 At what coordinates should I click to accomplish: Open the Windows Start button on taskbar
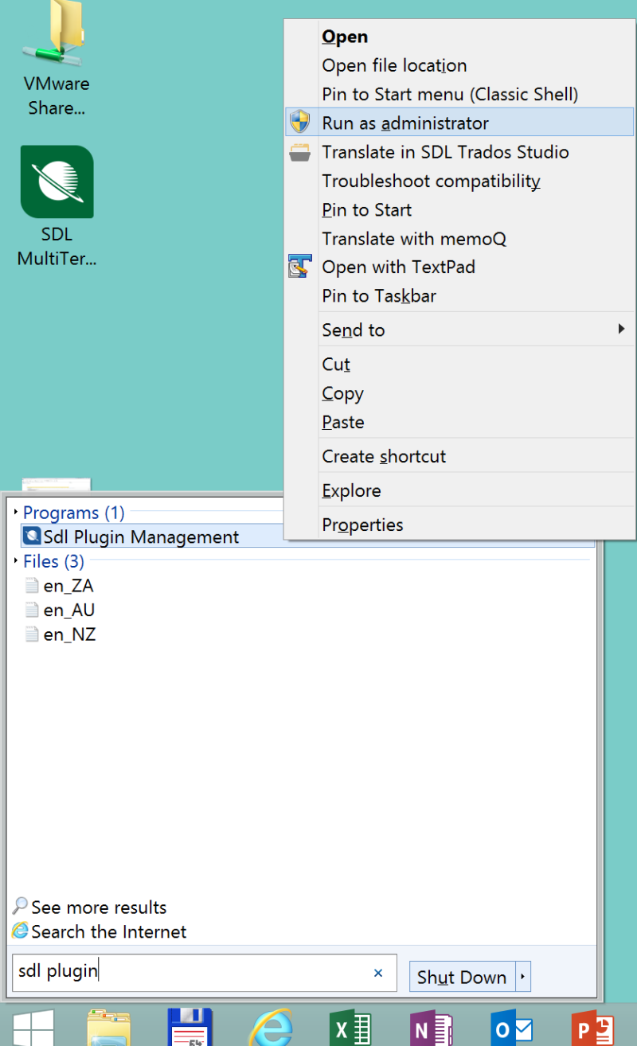33,1028
